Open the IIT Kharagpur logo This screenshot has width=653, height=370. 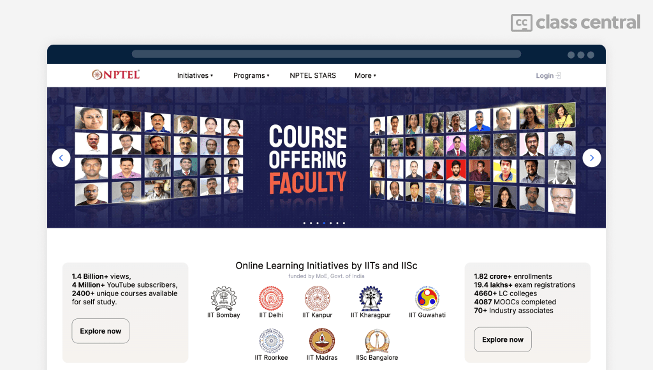click(x=371, y=299)
